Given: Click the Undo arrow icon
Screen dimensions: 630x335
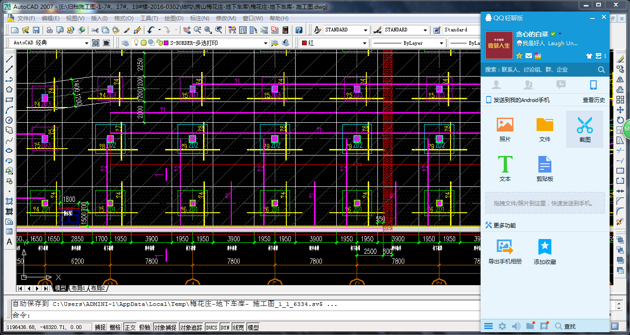Looking at the screenshot, I should (151, 30).
